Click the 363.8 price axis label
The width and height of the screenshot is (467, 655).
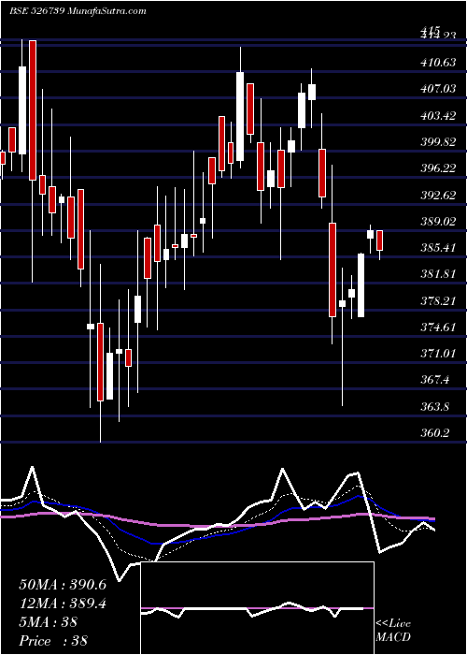coord(434,406)
